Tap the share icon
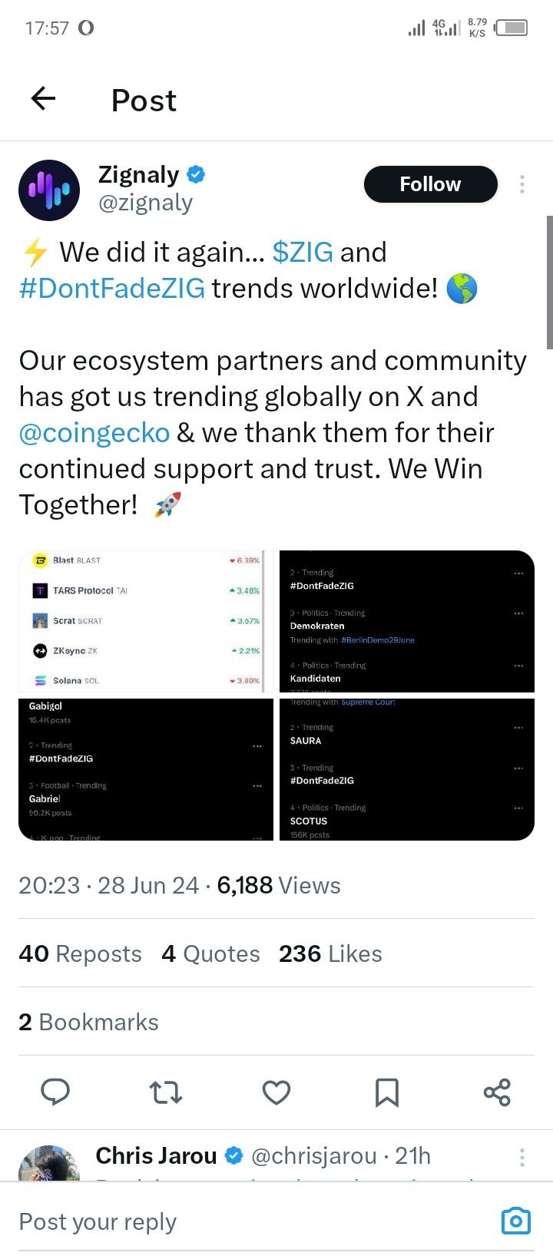 497,1092
